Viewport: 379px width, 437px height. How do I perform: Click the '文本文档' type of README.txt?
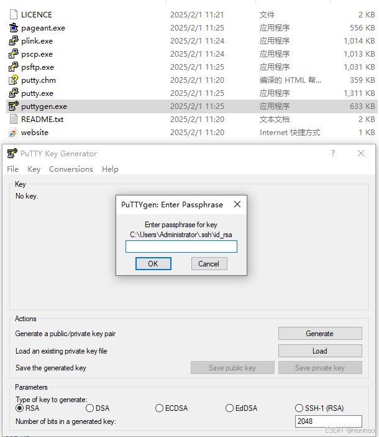click(x=275, y=120)
